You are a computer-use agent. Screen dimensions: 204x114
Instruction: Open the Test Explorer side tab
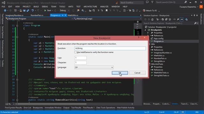click(3, 19)
